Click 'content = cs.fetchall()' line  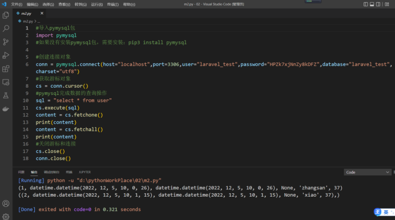pyautogui.click(x=69, y=130)
